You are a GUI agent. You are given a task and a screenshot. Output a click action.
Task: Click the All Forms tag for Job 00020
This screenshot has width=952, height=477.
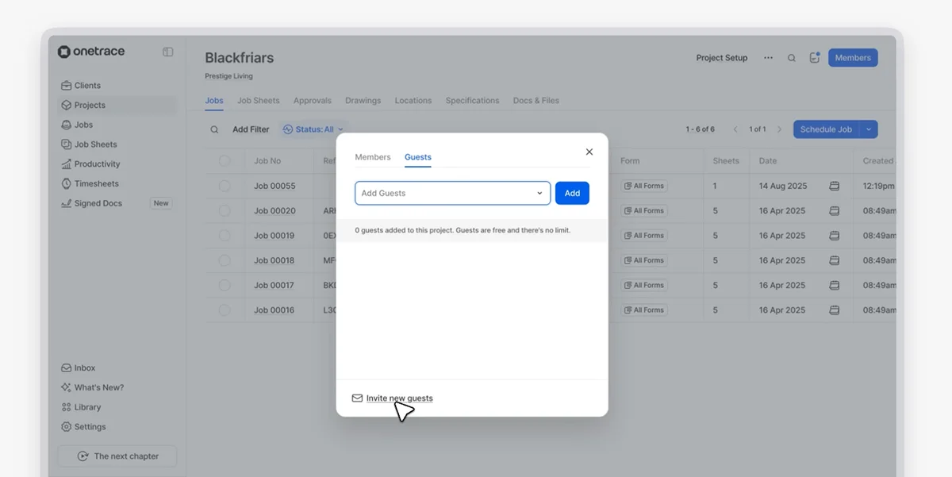(643, 211)
